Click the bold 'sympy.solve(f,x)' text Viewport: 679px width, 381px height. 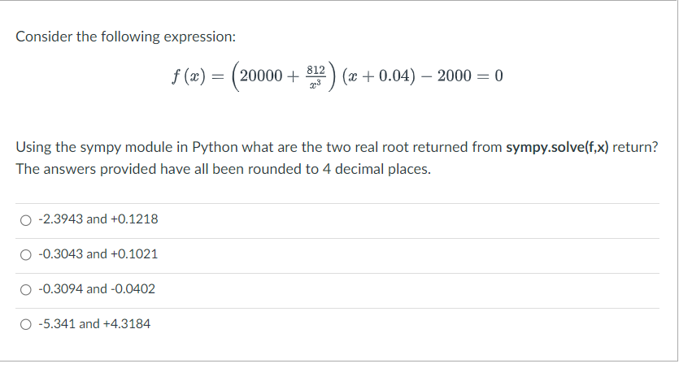tap(557, 148)
